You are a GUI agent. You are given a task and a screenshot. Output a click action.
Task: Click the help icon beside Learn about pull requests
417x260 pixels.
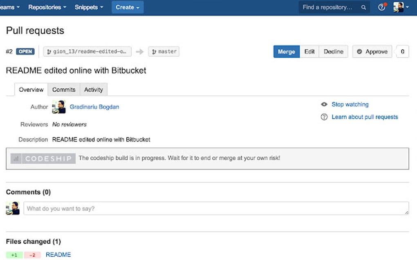[x=324, y=117]
